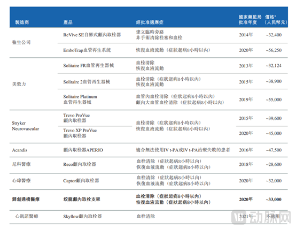The image size is (296, 230).
Task: Select the 尼科醫療 manufacturer cell
Action: pyautogui.click(x=21, y=164)
